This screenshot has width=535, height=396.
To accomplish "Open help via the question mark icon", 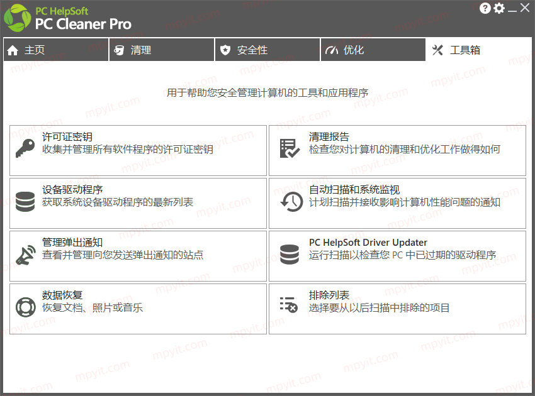I will click(x=485, y=8).
